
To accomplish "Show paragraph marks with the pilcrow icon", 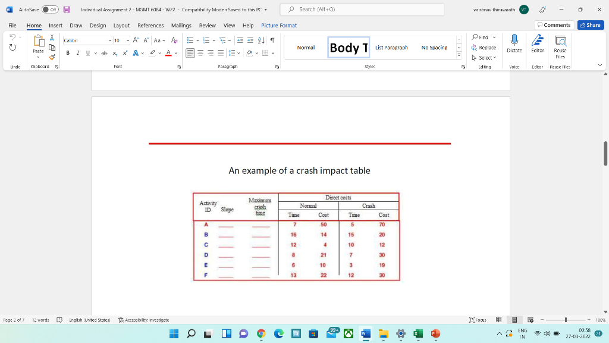I will tap(272, 40).
